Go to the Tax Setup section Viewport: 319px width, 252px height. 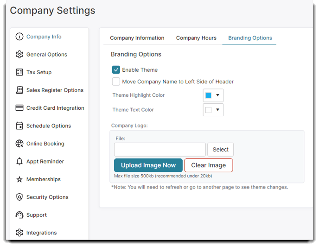click(39, 72)
